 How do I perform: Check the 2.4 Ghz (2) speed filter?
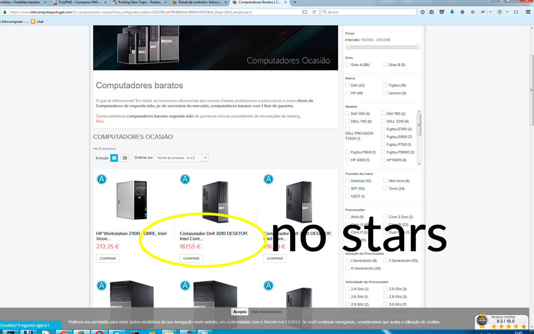(347, 289)
